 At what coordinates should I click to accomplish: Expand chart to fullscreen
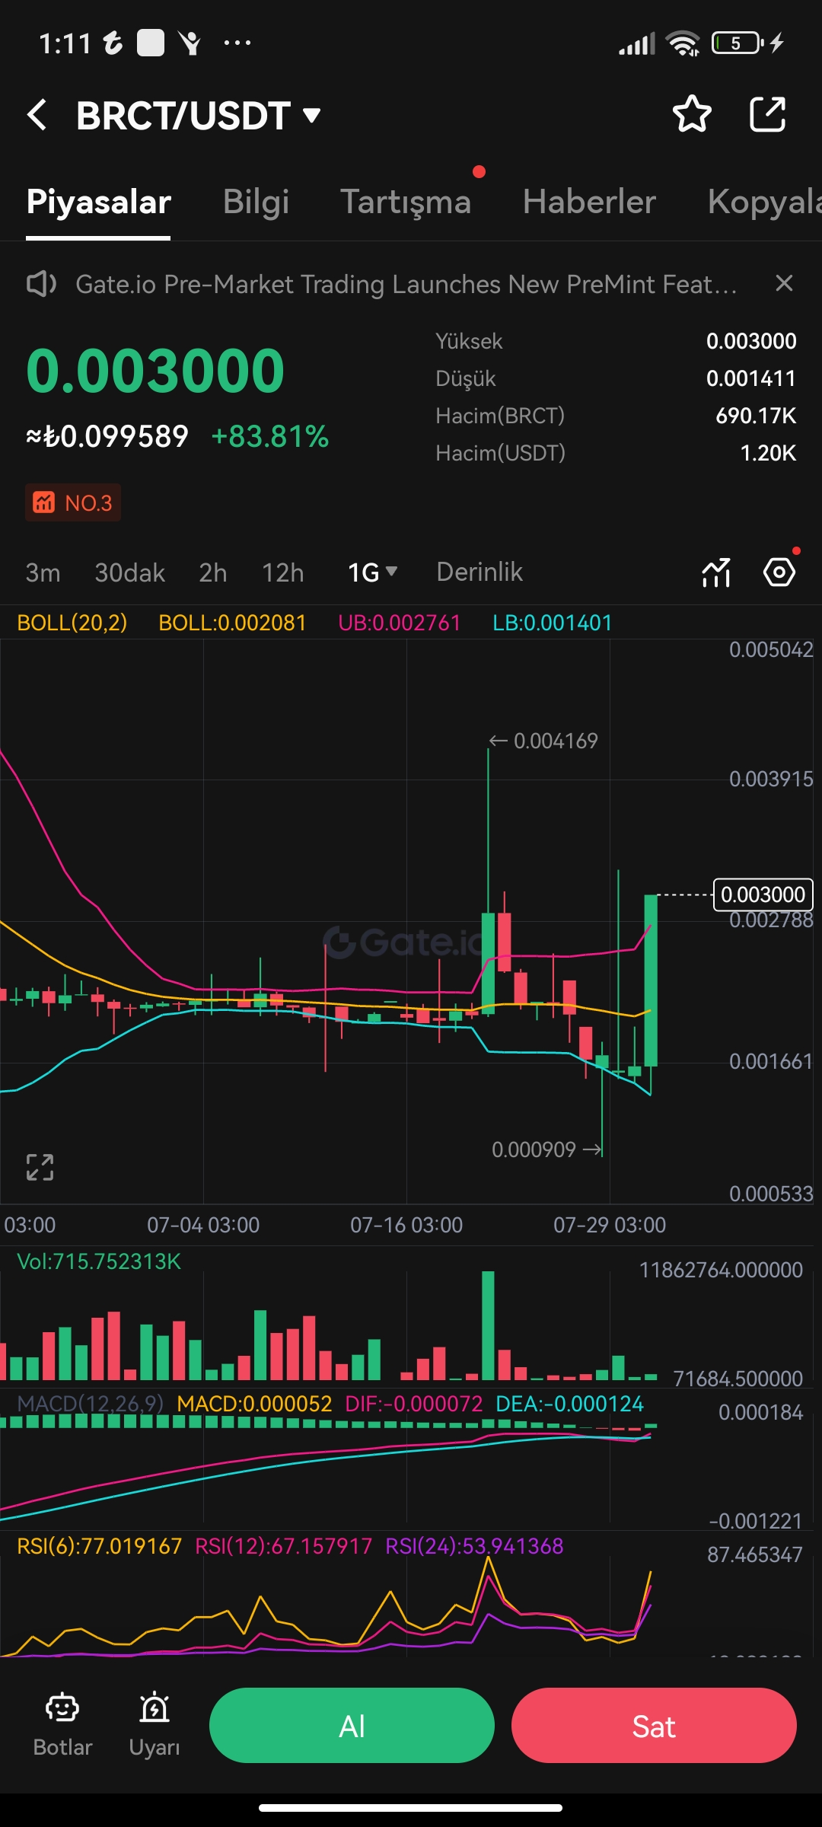pos(40,1167)
